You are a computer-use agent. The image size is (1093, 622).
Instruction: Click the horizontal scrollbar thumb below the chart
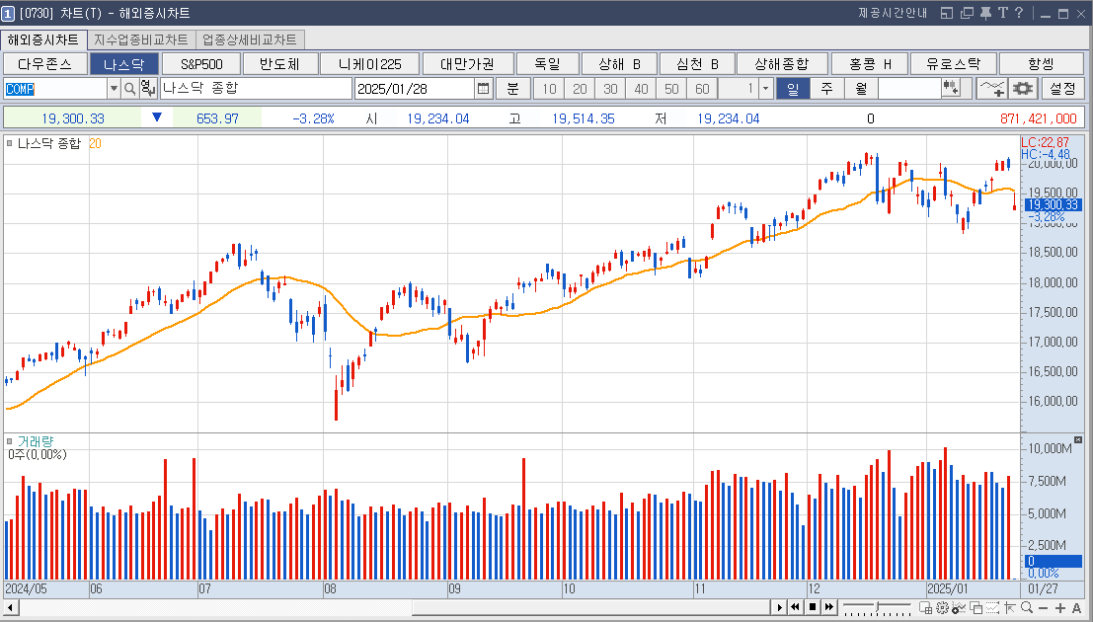[590, 608]
